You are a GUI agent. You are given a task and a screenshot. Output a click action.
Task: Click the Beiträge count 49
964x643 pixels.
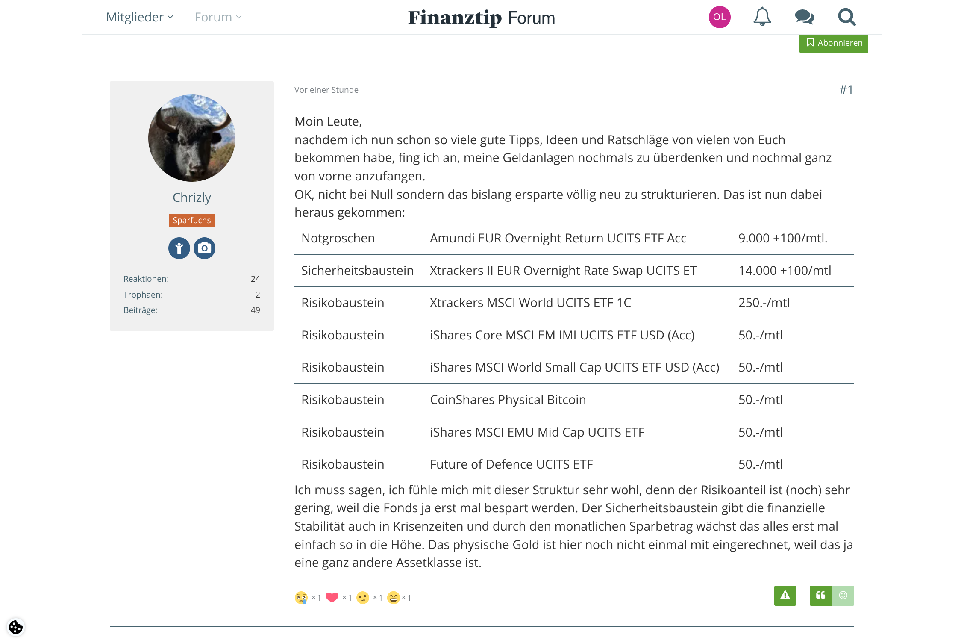click(x=255, y=310)
